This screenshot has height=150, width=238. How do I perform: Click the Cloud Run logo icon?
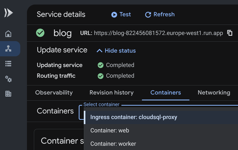click(x=9, y=13)
